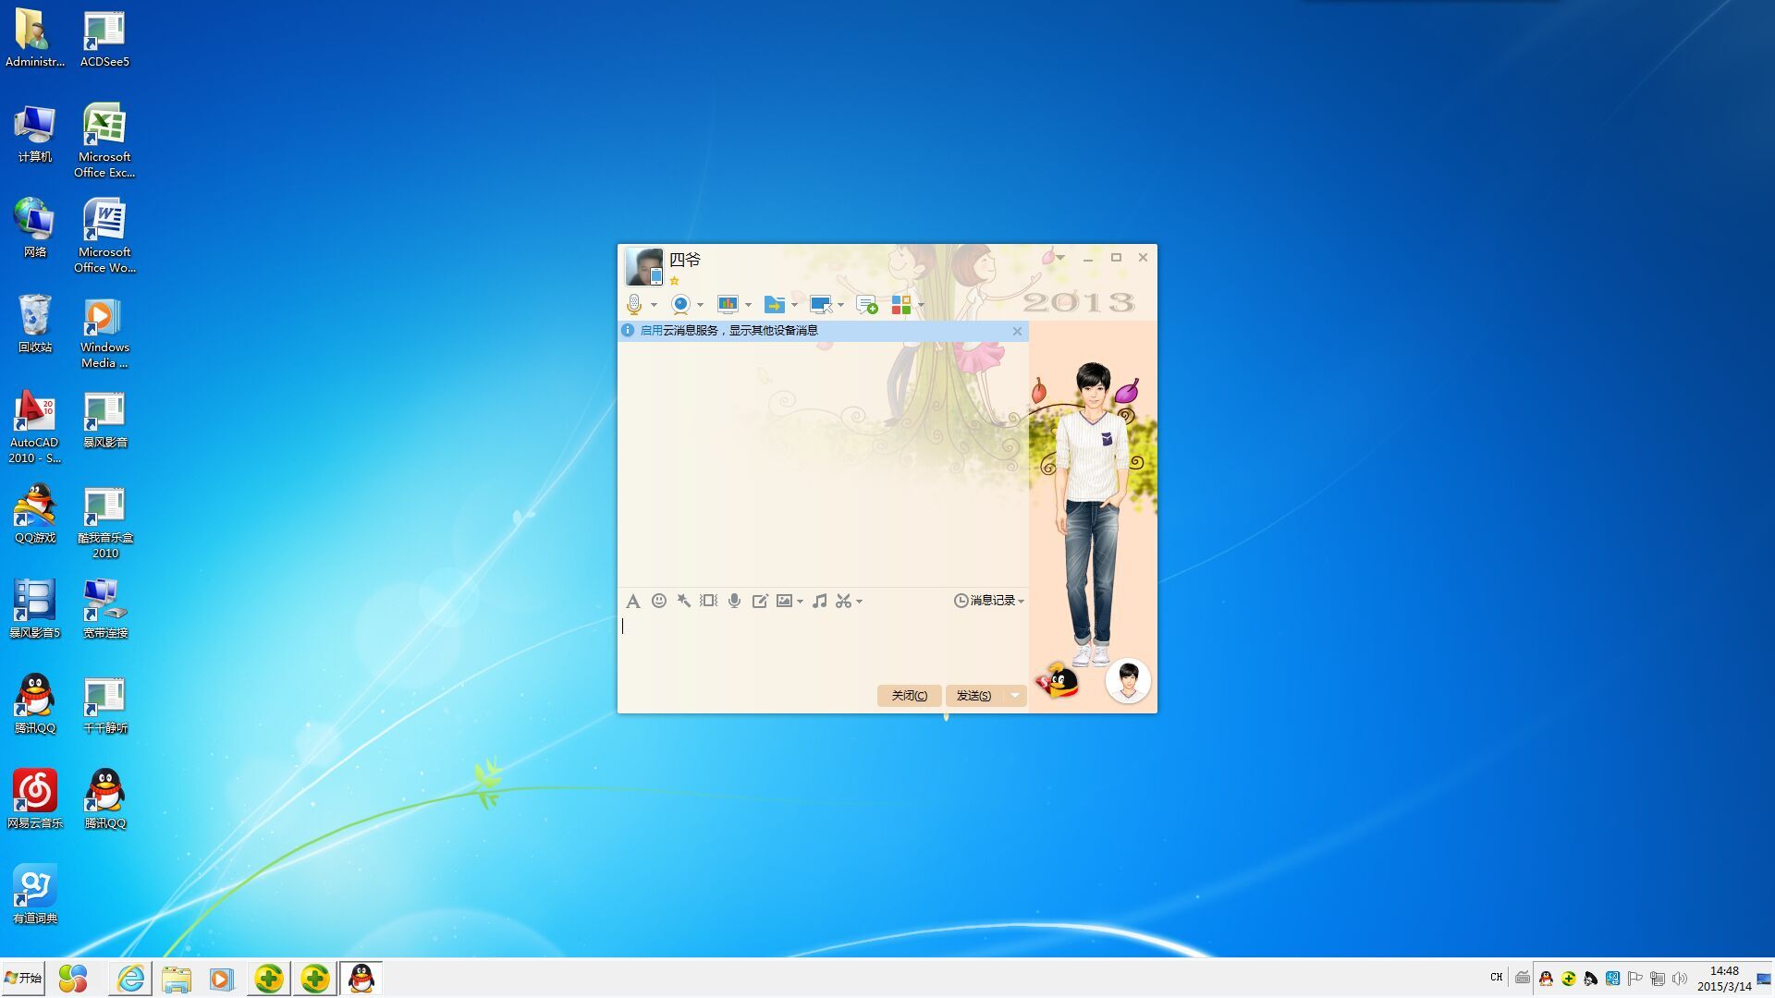Open Internet Explorer from the taskbar
Viewport: 1775px width, 998px height.
130,979
